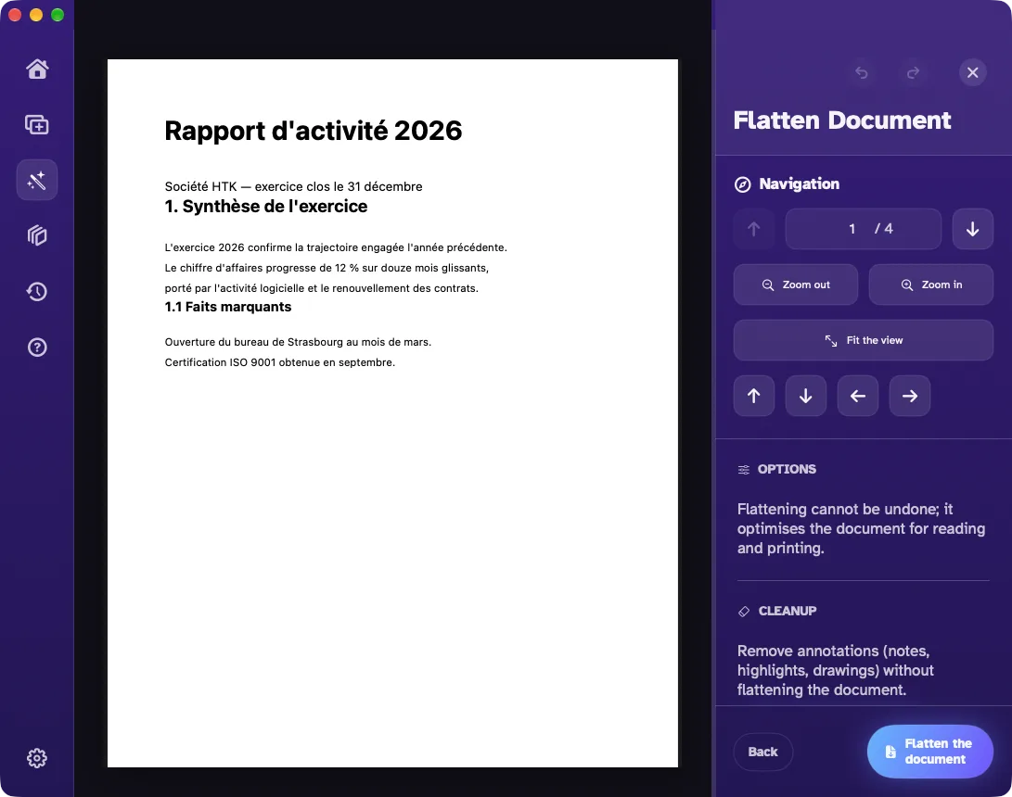Click the undo arrow icon
Viewport: 1012px width, 797px height.
pos(862,72)
